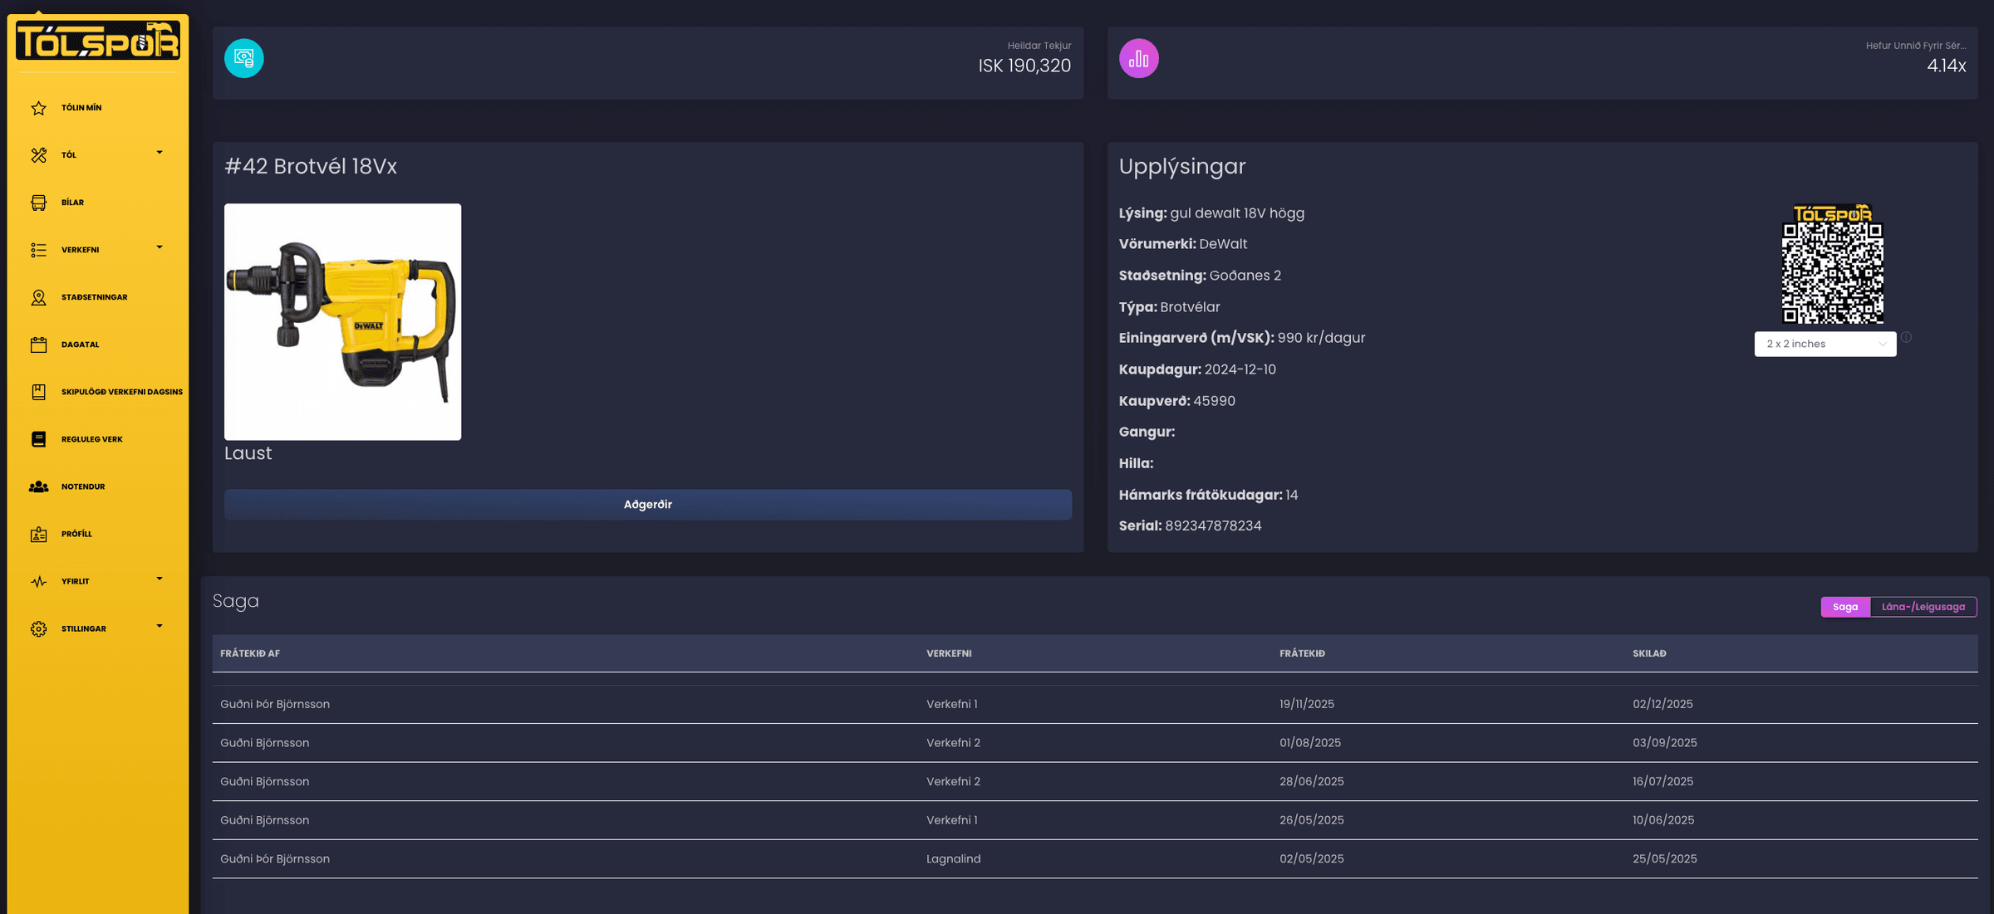Click the teal Heildar Tekjur money icon
The width and height of the screenshot is (1994, 914).
[x=243, y=58]
